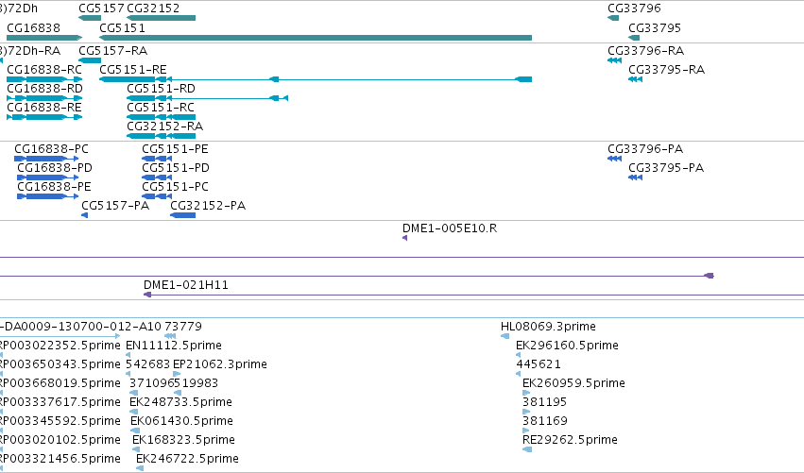Select the CG16838 gene bar
804x473 pixels.
[44, 38]
